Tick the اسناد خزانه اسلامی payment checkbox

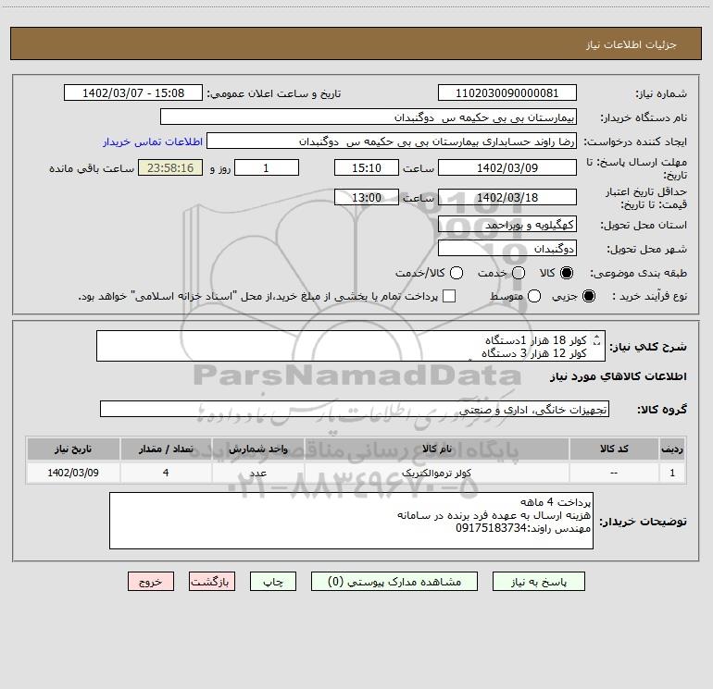click(x=449, y=296)
